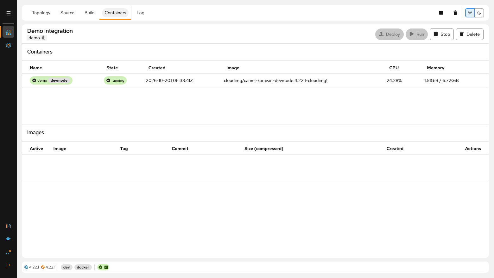Viewport: 494px width, 278px height.
Task: Select the Containers tab
Action: [x=115, y=13]
